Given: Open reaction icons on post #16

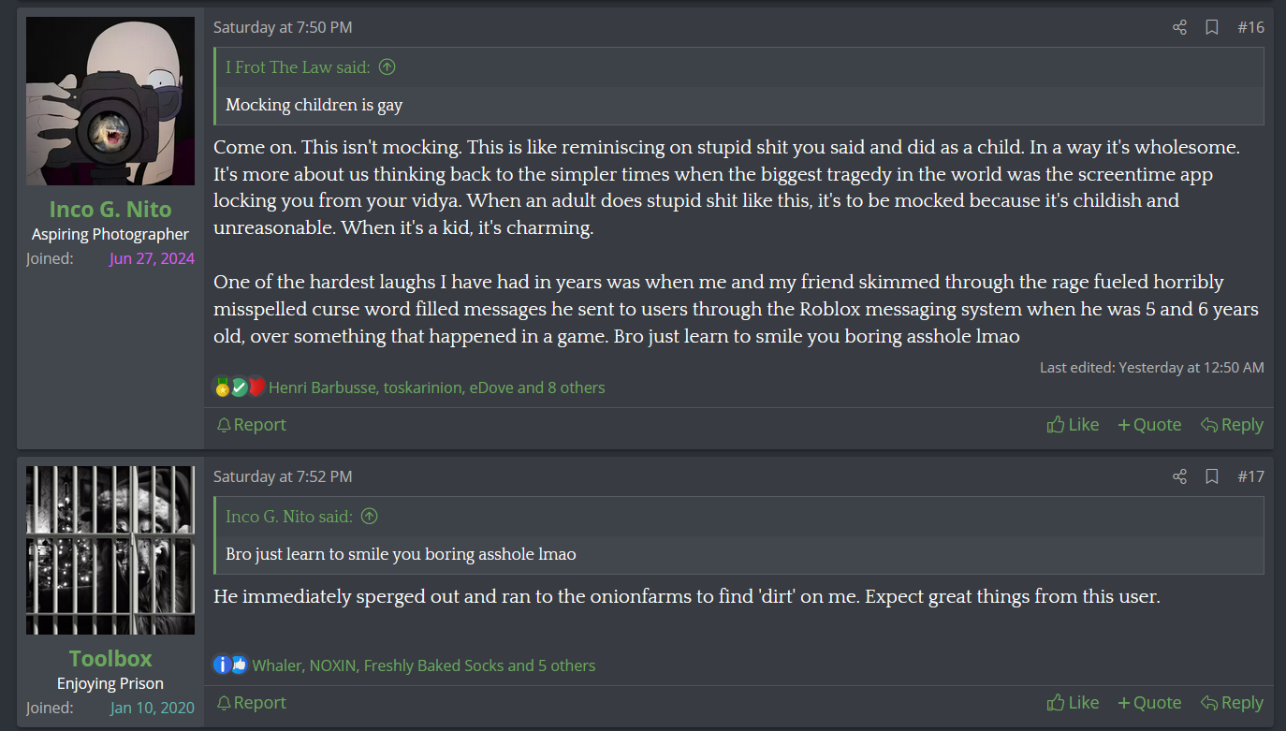Looking at the screenshot, I should [x=240, y=387].
